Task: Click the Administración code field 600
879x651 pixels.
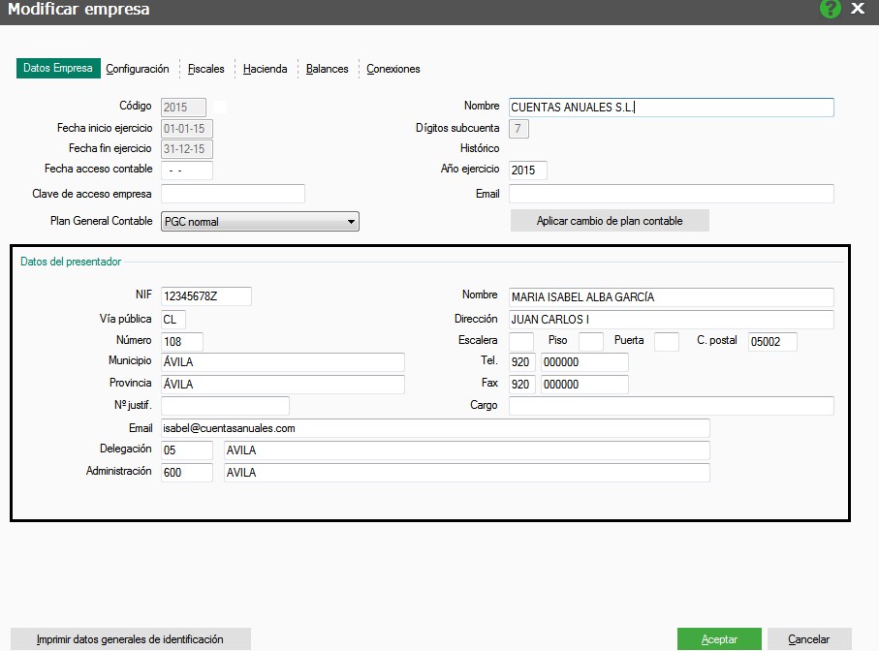Action: tap(187, 473)
